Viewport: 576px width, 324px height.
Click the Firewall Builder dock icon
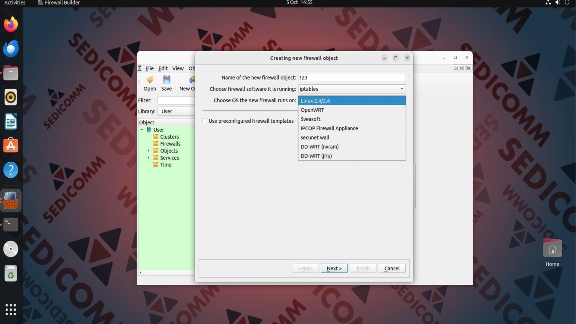(11, 200)
